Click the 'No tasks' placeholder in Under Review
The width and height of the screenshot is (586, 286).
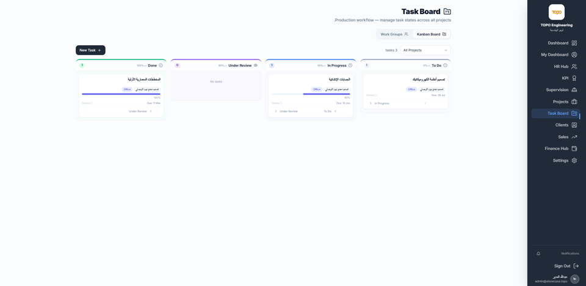[215, 82]
